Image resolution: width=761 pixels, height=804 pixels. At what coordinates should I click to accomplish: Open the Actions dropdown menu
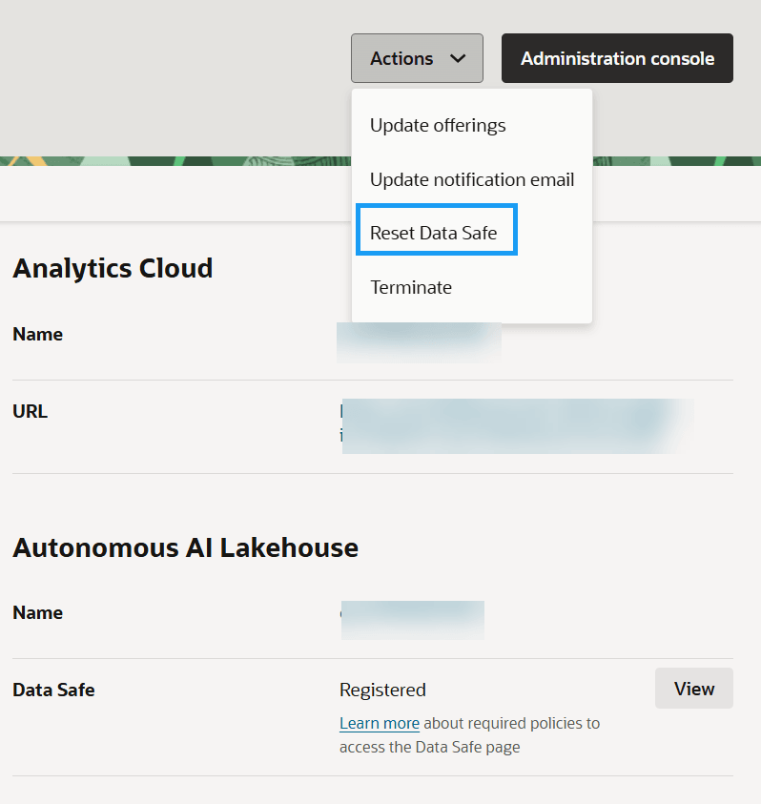pos(417,58)
